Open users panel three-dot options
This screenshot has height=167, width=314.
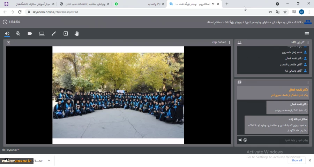tap(308, 42)
